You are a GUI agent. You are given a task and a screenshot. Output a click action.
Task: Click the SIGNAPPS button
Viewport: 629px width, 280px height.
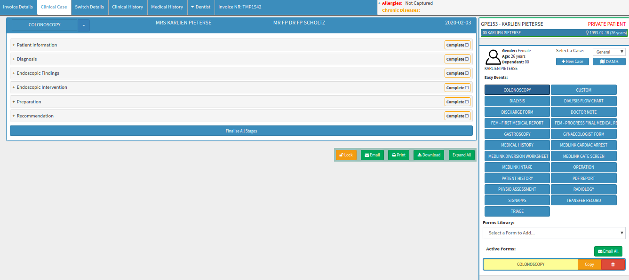click(517, 200)
